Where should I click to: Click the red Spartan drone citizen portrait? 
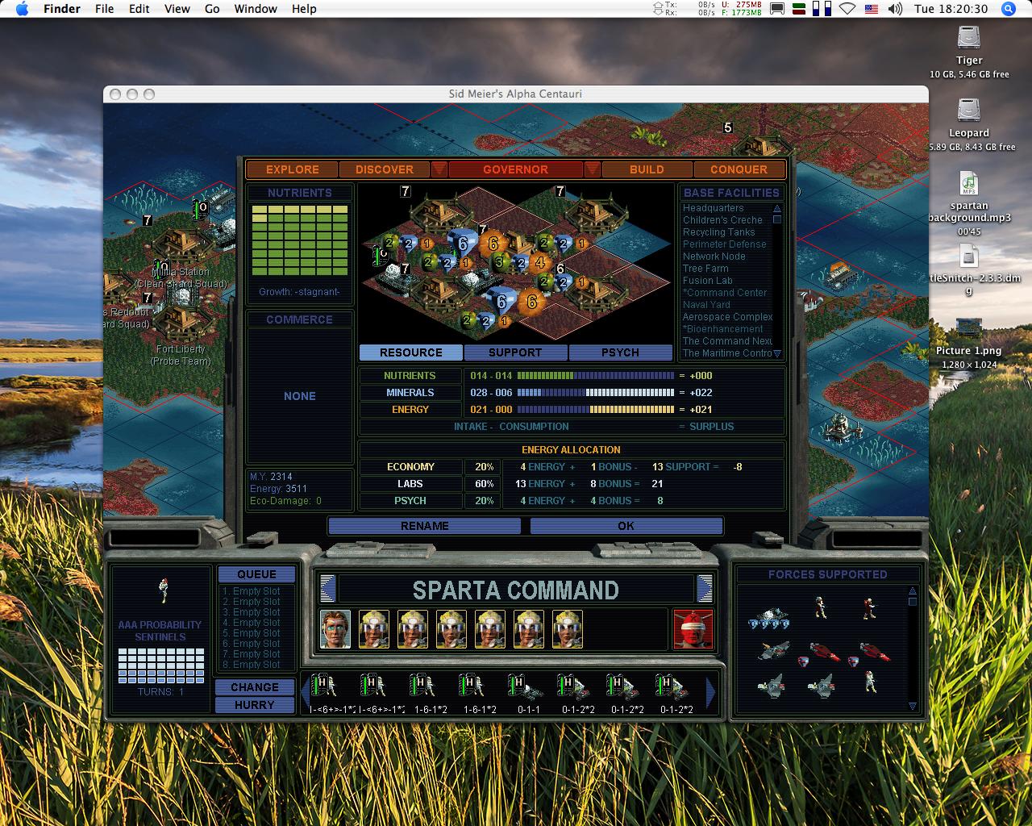693,629
